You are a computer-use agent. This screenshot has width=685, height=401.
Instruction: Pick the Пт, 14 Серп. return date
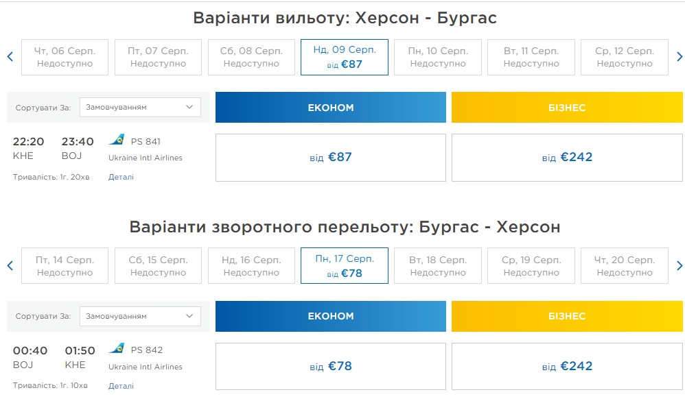point(65,265)
